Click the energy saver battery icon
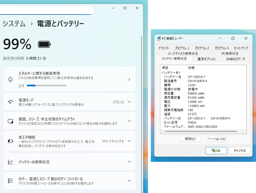This screenshot has height=193, width=256. [10, 141]
